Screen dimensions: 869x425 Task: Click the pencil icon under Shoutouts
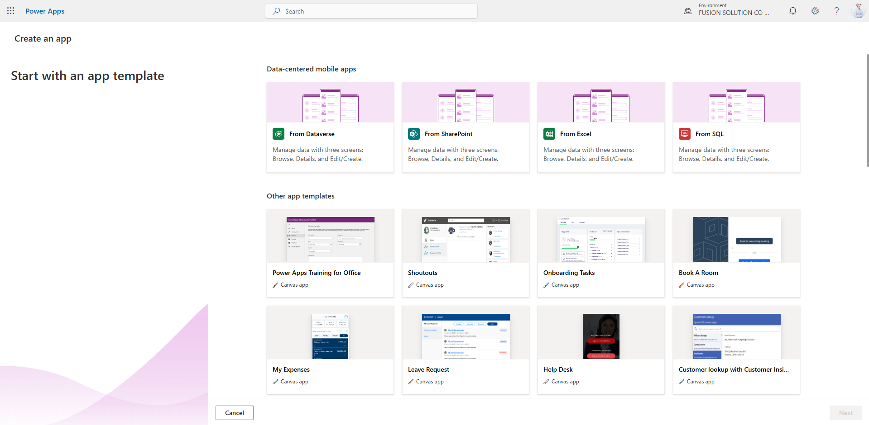click(x=411, y=285)
